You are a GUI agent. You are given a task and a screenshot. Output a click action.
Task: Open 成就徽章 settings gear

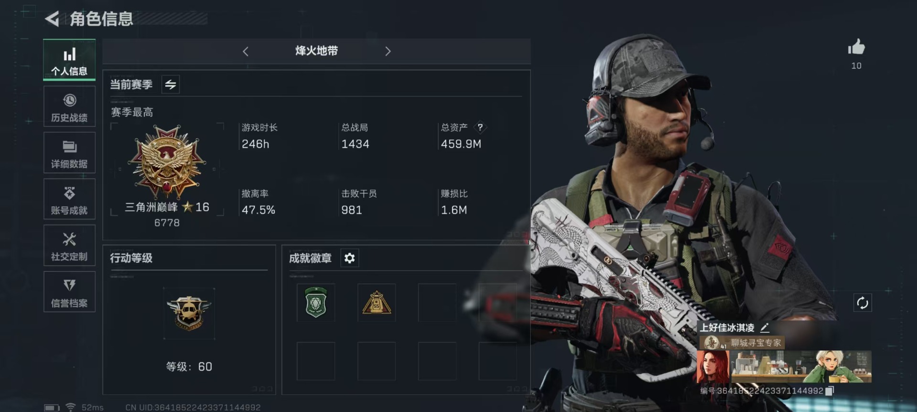point(349,258)
